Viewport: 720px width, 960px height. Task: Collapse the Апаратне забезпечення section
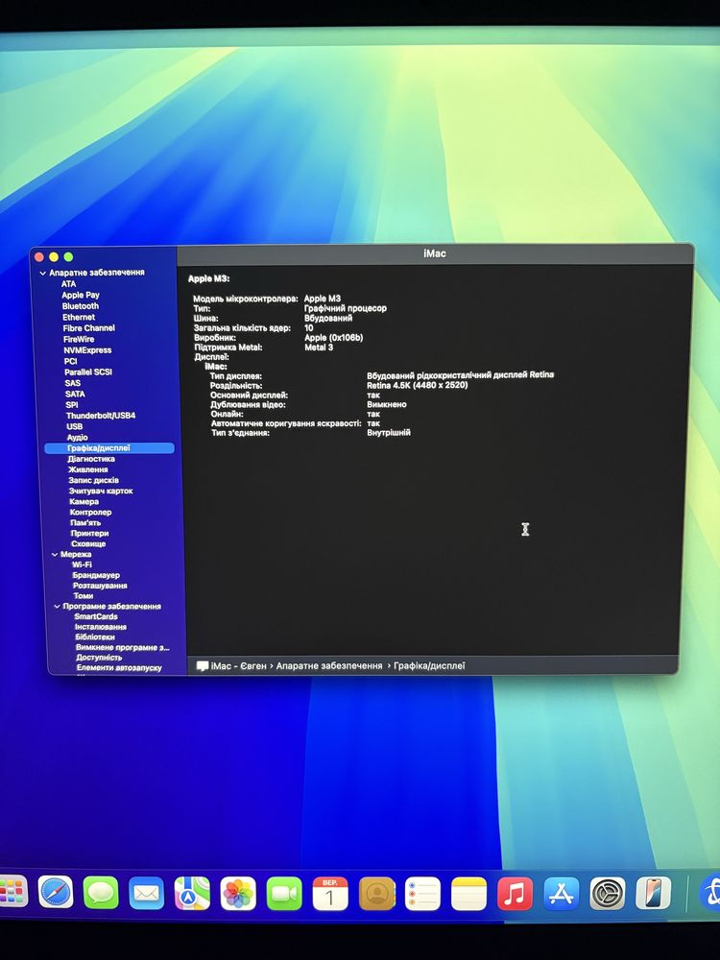pos(42,273)
